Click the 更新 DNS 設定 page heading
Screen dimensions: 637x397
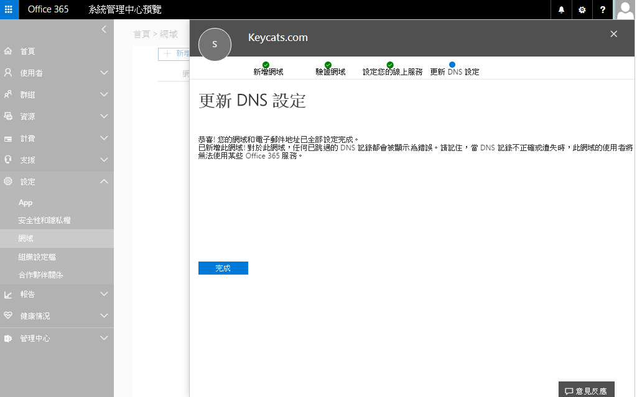coord(252,100)
